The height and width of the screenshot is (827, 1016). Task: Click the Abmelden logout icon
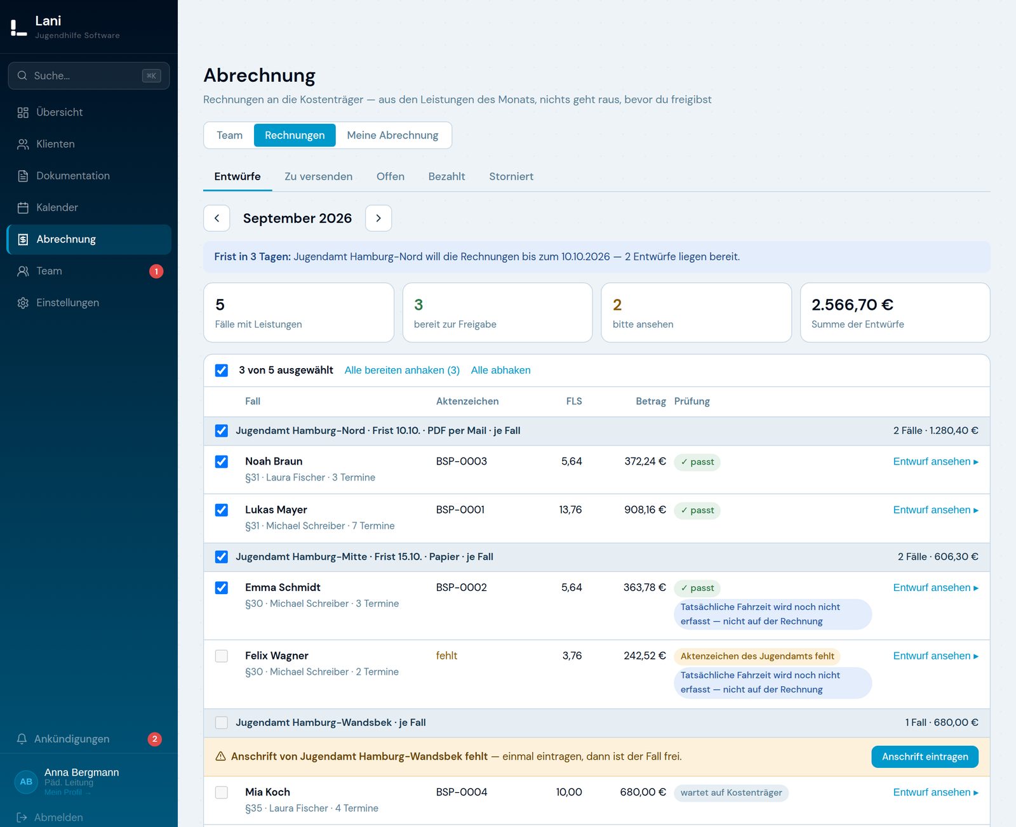click(x=22, y=817)
